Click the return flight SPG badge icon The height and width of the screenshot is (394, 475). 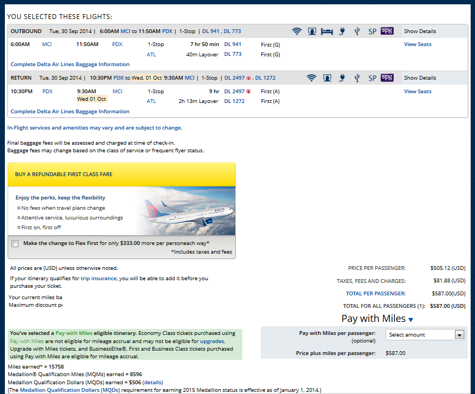(x=387, y=77)
